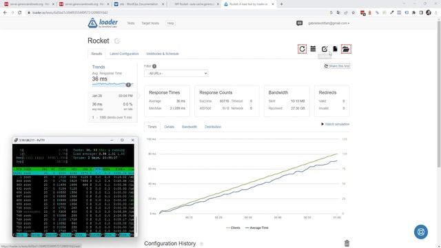Select the Times chart tab
Image resolution: width=441 pixels, height=248 pixels.
(x=152, y=127)
